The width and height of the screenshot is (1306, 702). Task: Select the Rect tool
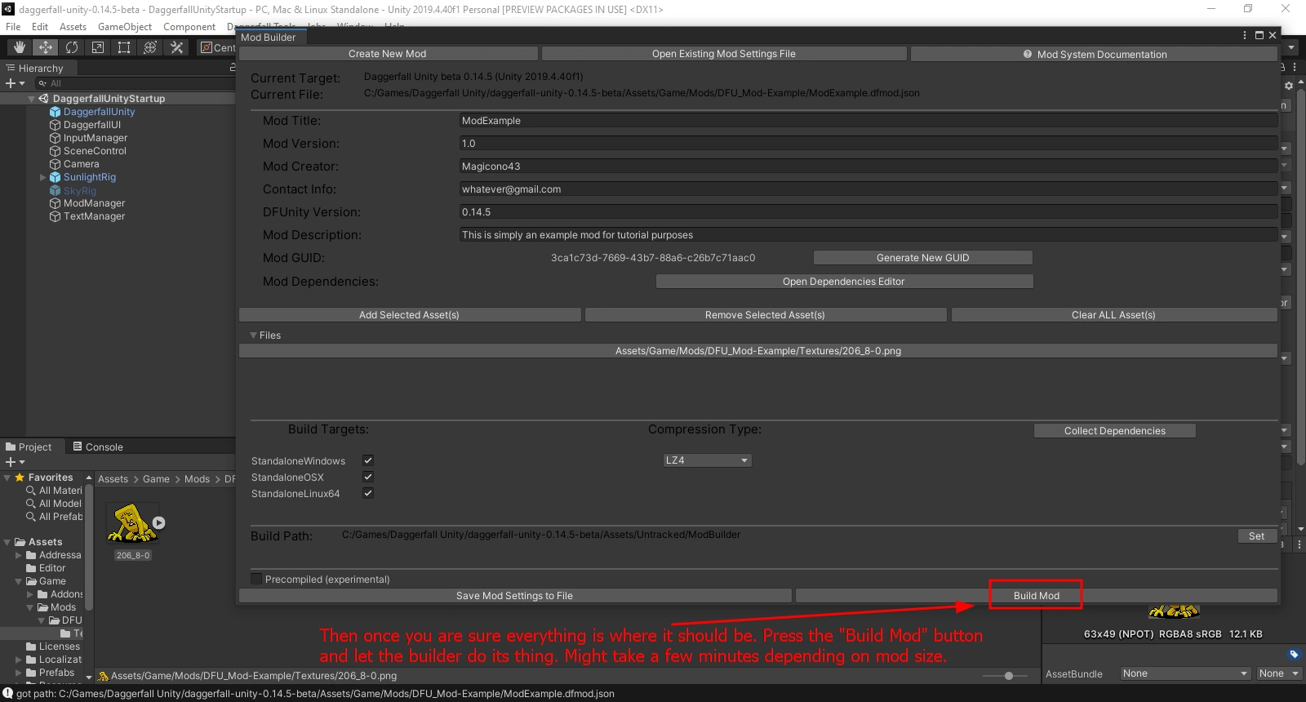tap(124, 47)
